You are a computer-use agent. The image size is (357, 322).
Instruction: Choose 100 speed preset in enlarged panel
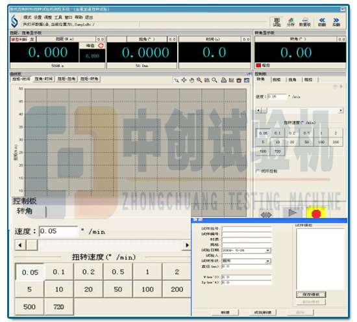coord(147,289)
